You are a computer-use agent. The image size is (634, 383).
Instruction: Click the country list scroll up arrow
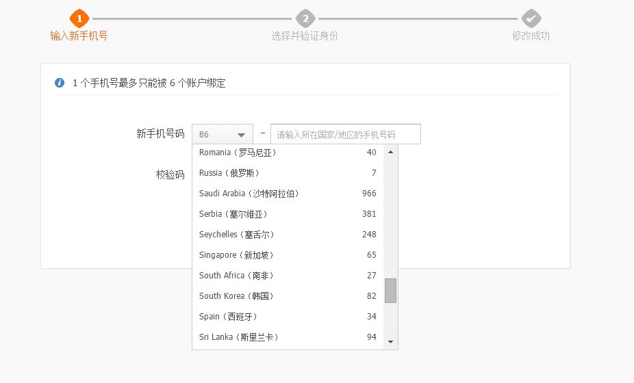(x=390, y=152)
